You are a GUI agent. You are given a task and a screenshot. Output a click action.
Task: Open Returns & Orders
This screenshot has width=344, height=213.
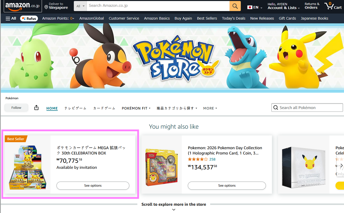tap(312, 6)
